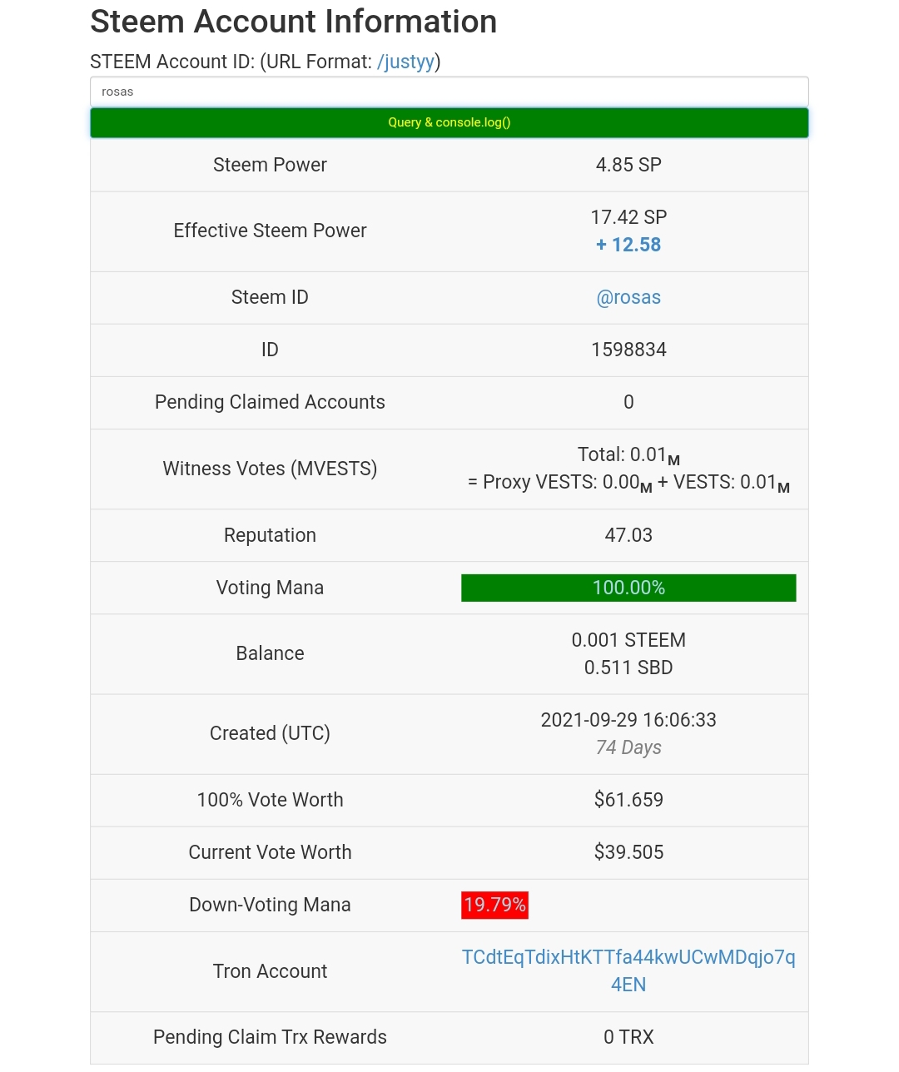Viewport: 899px width, 1072px height.
Task: Focus the STEEM Account ID input field
Action: pos(449,92)
